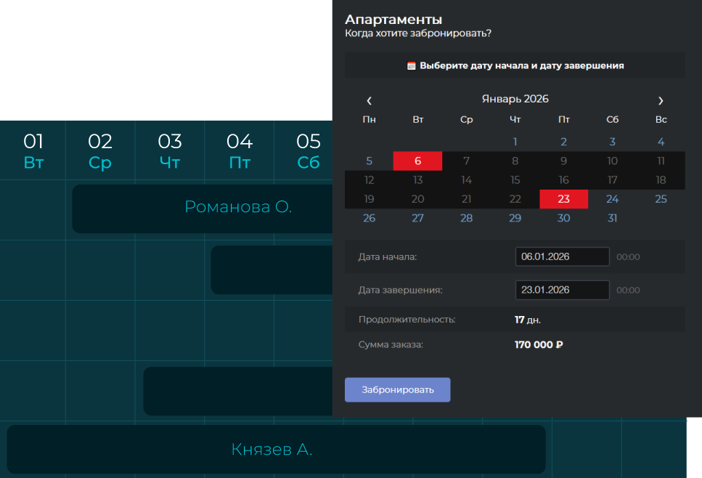
Task: Pick 1 January in the calendar
Action: [515, 142]
